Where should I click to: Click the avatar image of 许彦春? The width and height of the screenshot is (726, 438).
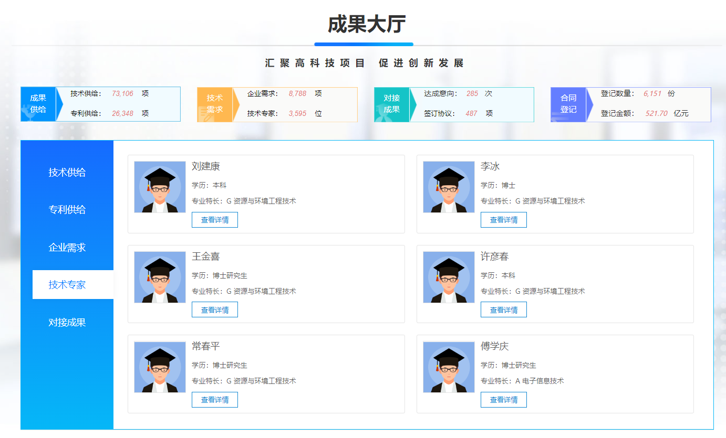pyautogui.click(x=449, y=277)
